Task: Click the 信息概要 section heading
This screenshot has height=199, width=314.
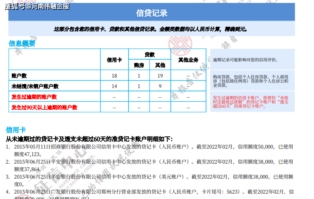Action: 22,43
